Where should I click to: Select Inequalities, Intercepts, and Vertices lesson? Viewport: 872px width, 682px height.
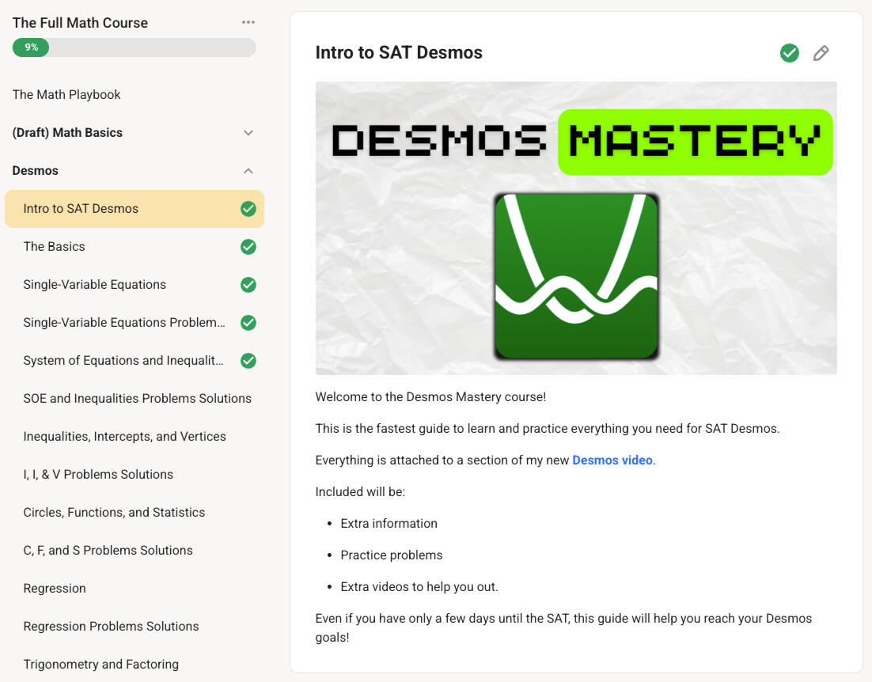point(124,437)
